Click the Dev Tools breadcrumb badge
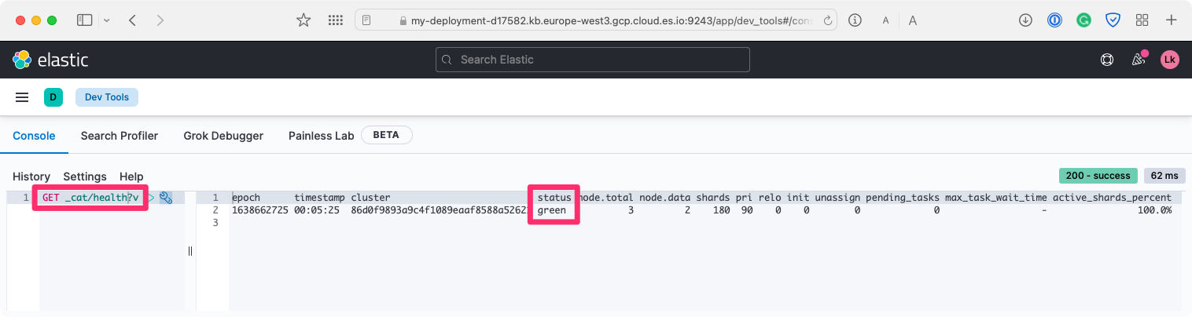This screenshot has width=1192, height=317. pos(107,97)
